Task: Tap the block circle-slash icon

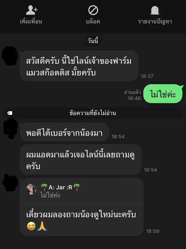Action: tap(93, 10)
